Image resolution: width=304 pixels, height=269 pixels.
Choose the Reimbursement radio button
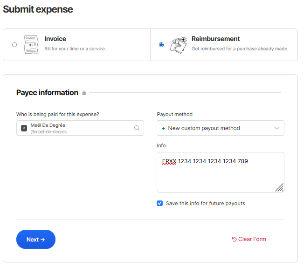coord(161,45)
